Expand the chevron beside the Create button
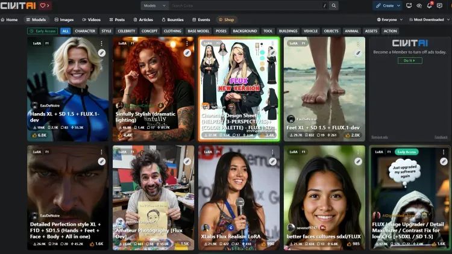The height and width of the screenshot is (254, 452). (x=398, y=5)
